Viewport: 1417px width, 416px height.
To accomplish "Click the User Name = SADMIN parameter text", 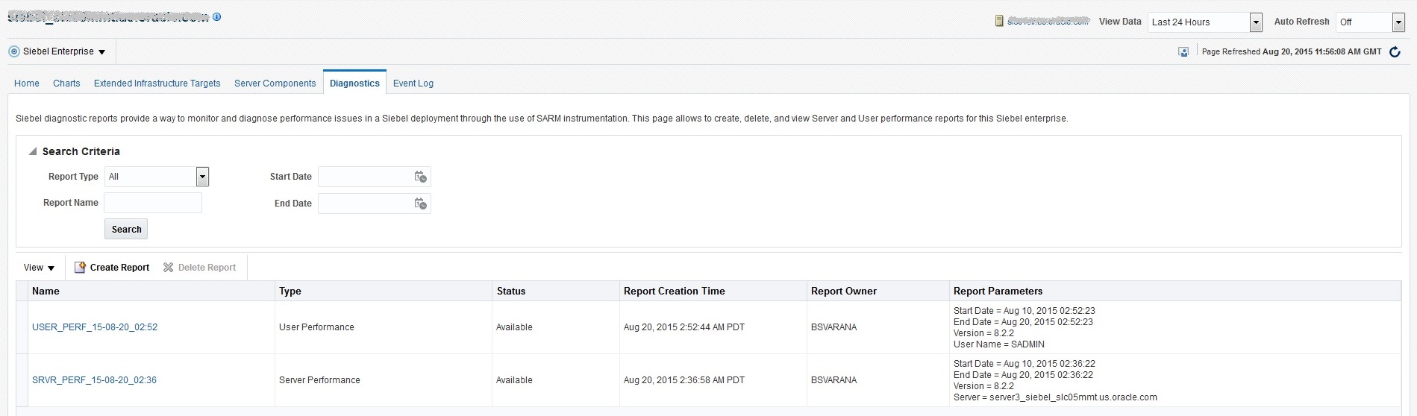I will pos(999,344).
